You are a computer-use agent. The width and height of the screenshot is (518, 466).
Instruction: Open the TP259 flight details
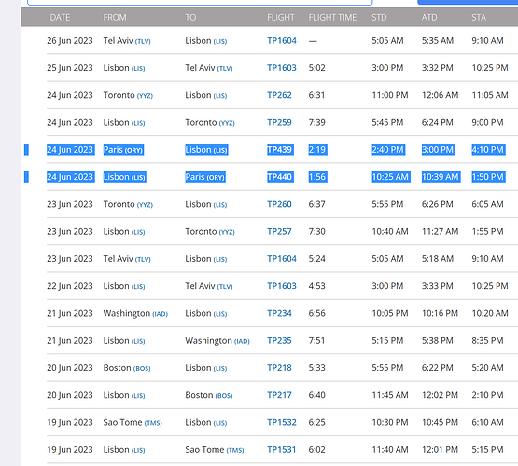coord(279,123)
